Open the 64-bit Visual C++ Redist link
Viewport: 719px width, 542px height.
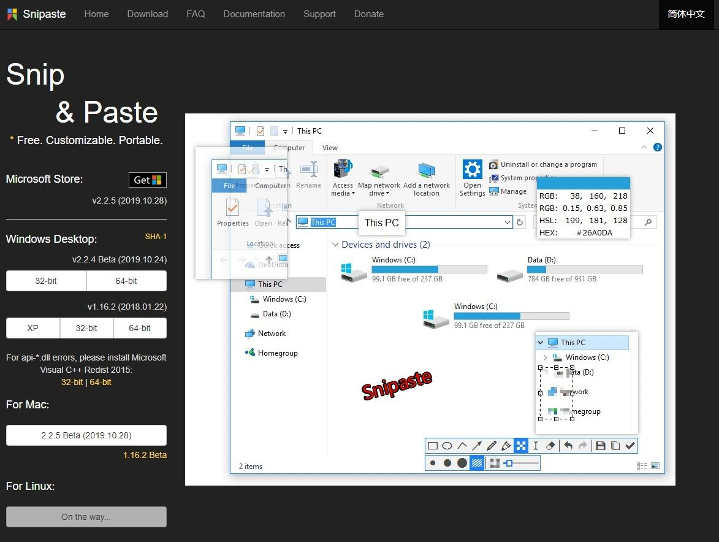101,382
